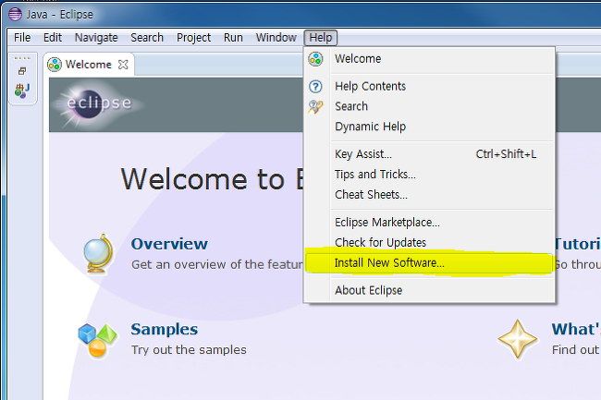Click the Overview globe icon
Image resolution: width=601 pixels, height=400 pixels.
[98, 254]
